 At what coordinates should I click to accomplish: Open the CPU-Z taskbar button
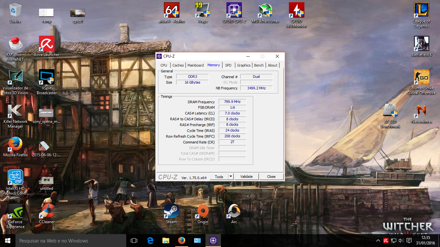click(213, 241)
